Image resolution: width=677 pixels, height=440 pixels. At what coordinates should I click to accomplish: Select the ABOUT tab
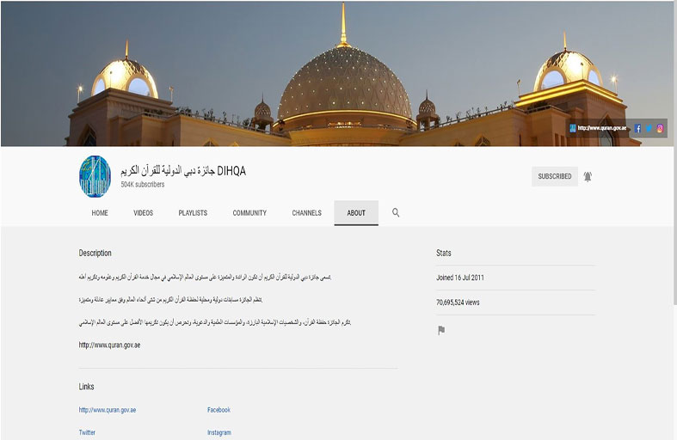(x=356, y=213)
